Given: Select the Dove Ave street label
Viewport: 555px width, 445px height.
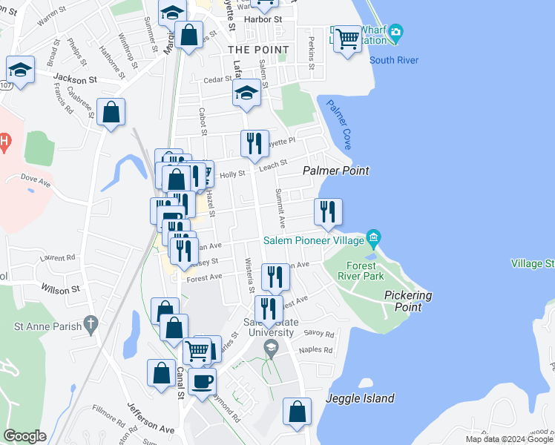Looking at the screenshot, I should tap(36, 180).
